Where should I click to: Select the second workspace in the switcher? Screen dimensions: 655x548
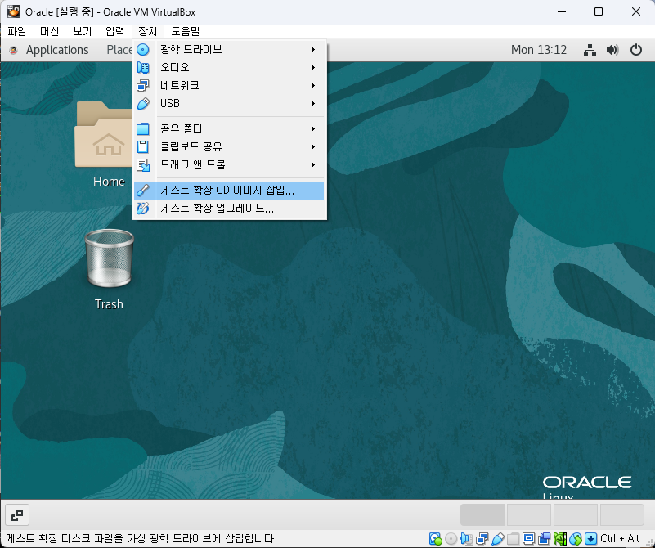[529, 515]
